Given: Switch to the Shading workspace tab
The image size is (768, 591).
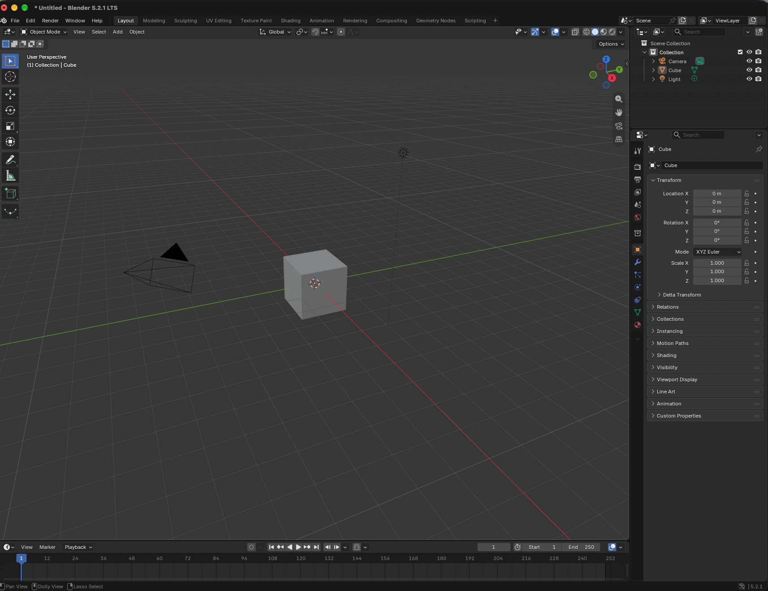Looking at the screenshot, I should 290,21.
